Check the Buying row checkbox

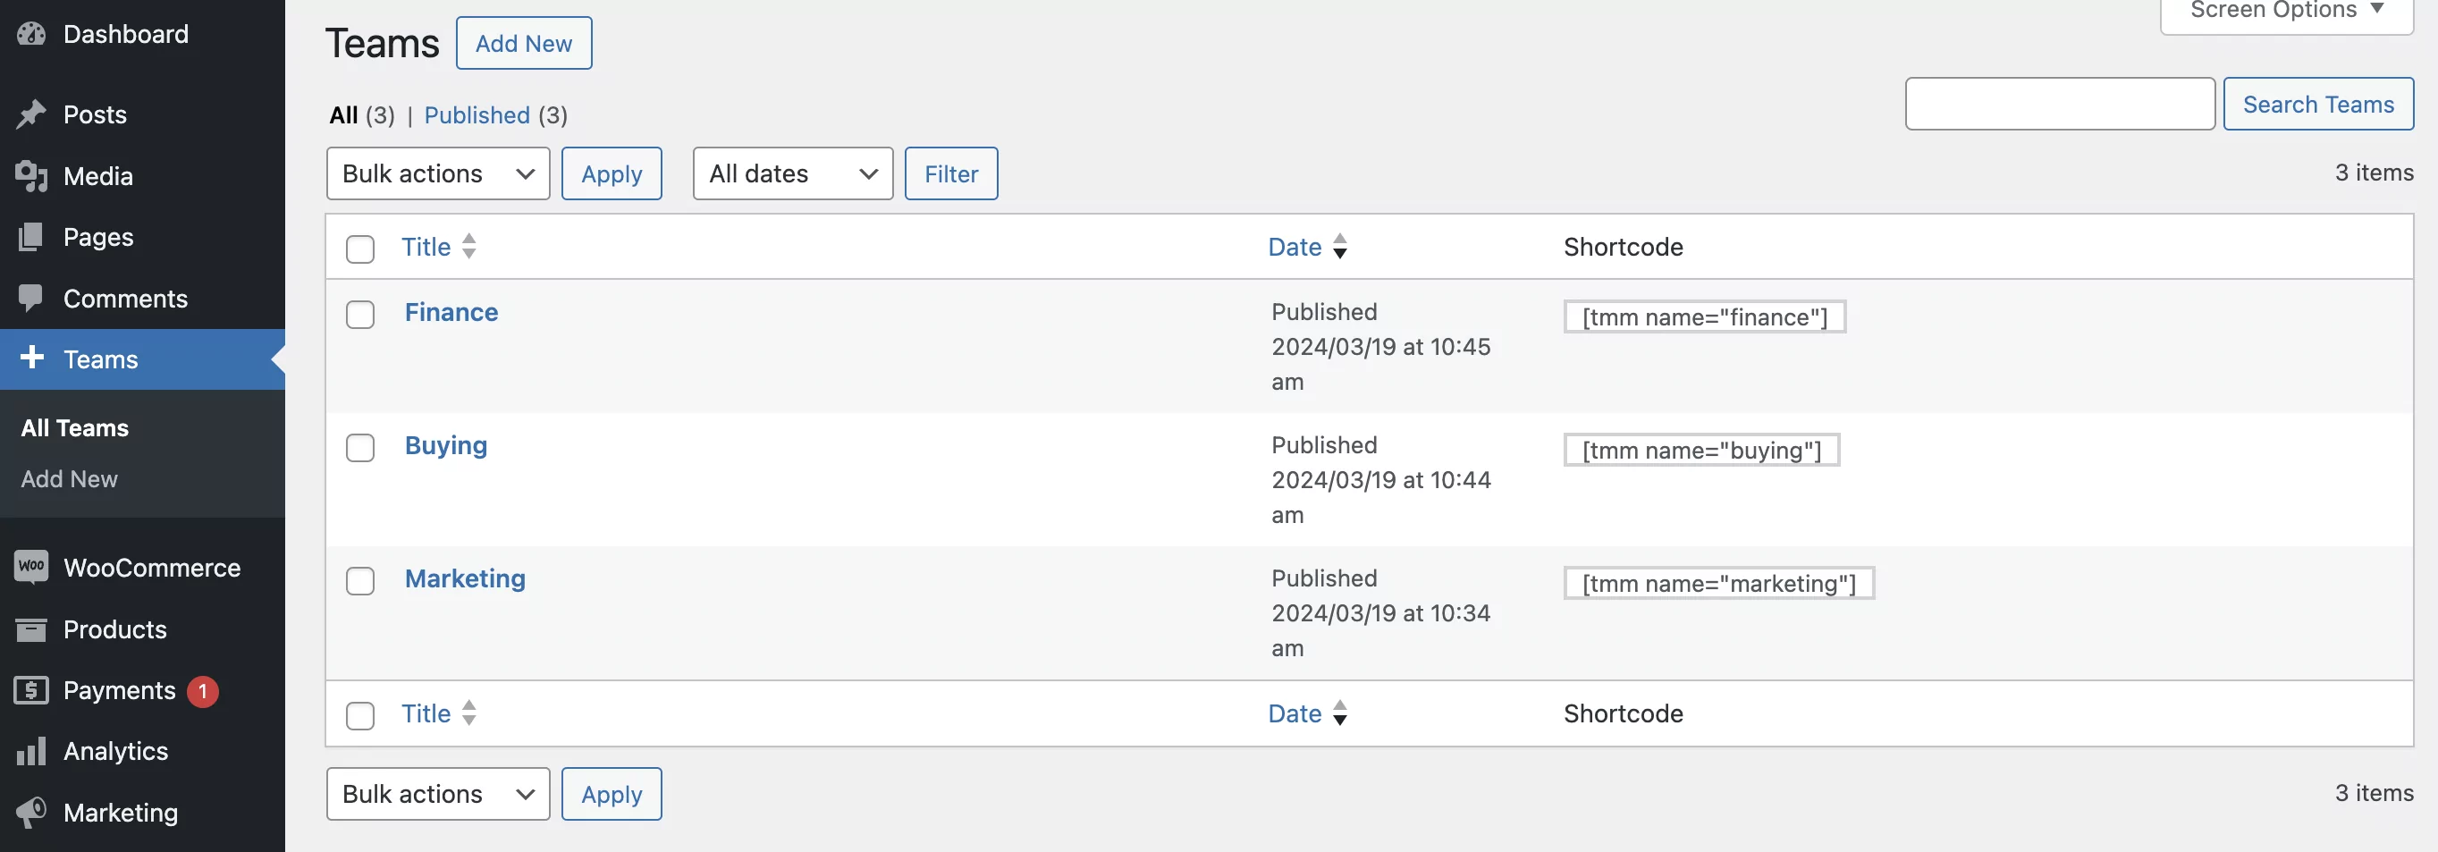pos(359,448)
